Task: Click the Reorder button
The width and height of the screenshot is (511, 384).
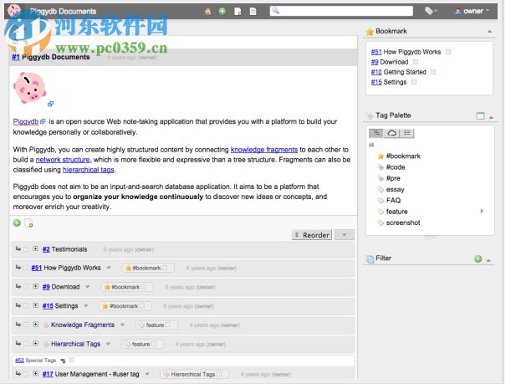Action: (x=312, y=235)
